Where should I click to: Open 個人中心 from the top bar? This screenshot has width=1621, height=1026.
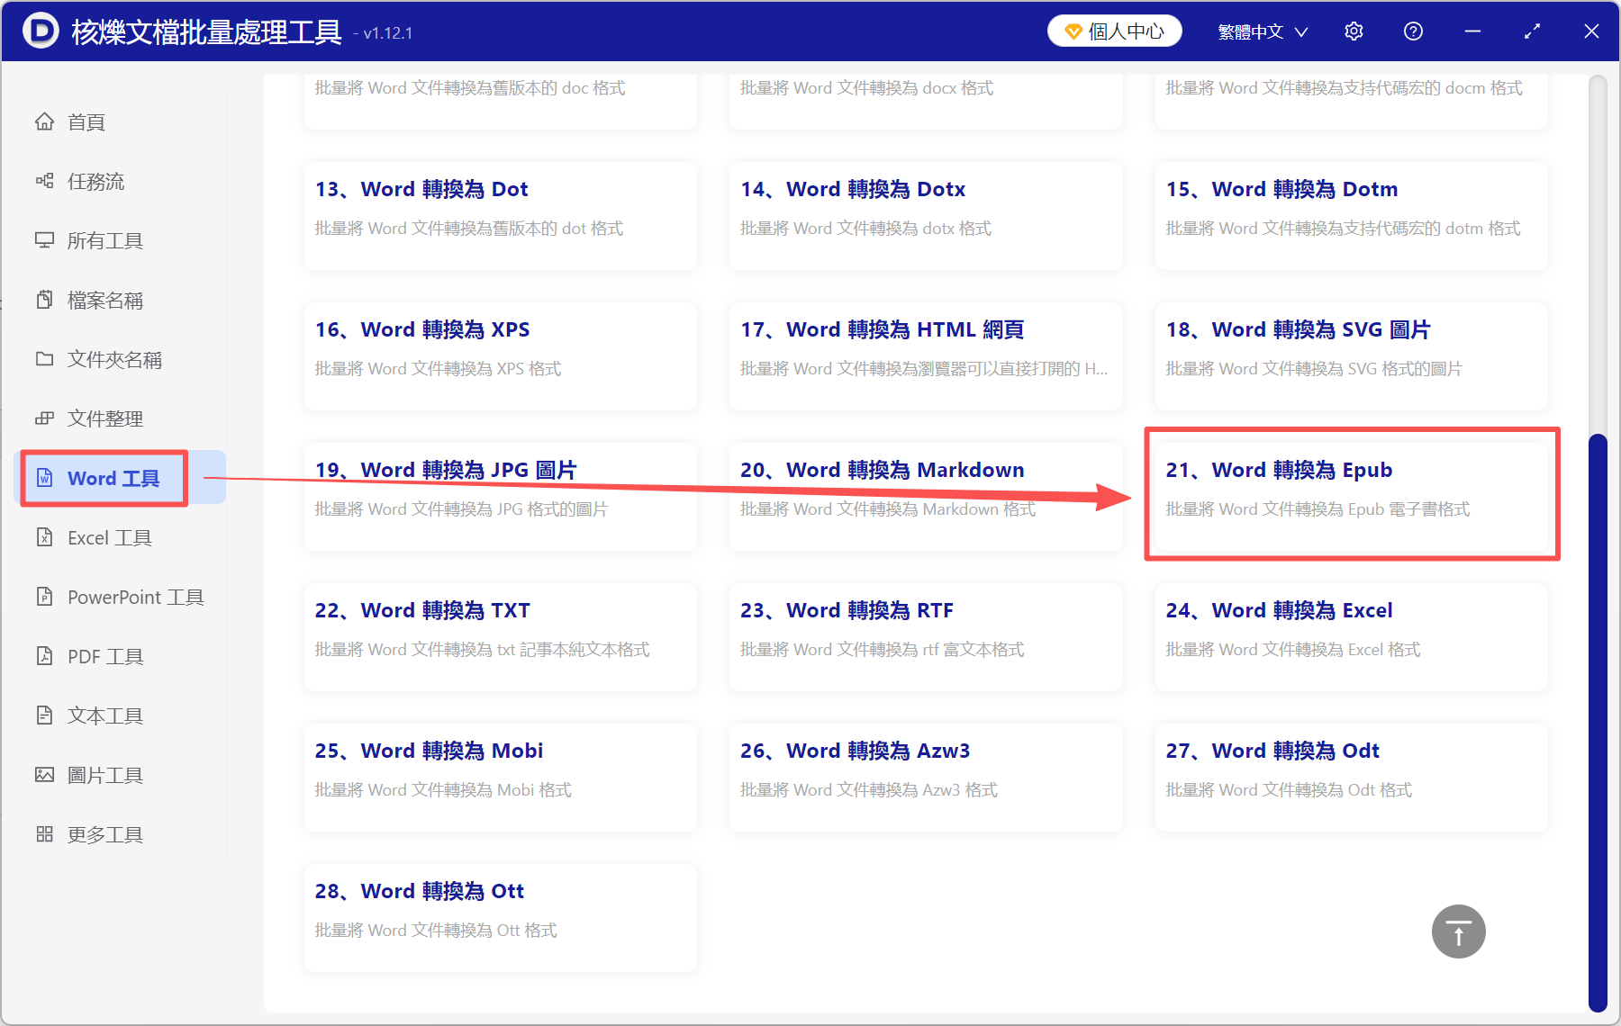1114,30
